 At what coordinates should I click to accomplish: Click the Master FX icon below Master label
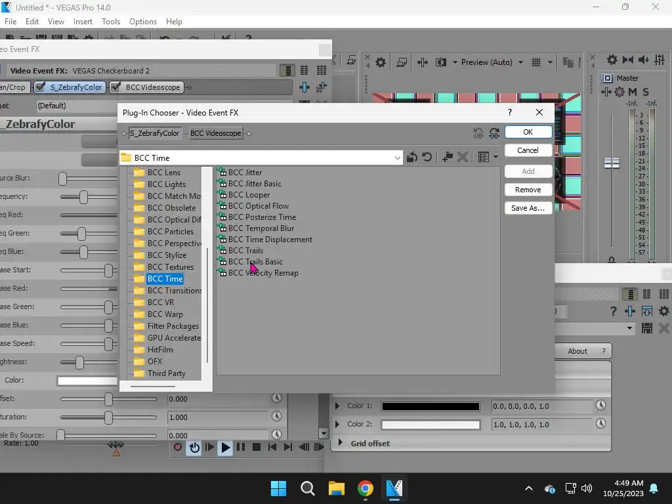click(x=606, y=92)
